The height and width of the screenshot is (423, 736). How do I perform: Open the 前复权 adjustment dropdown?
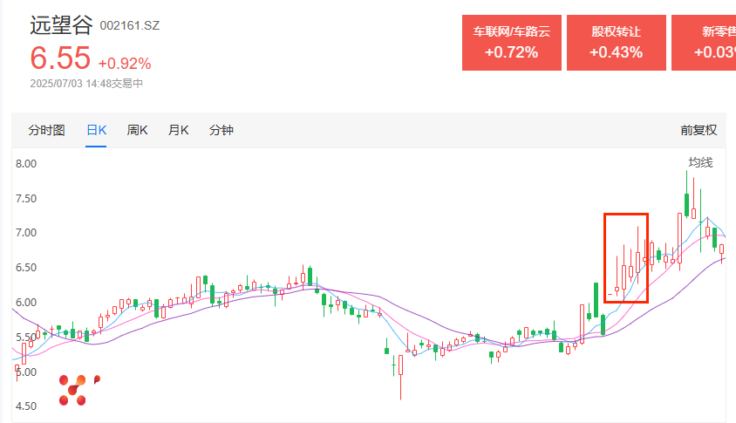(699, 131)
